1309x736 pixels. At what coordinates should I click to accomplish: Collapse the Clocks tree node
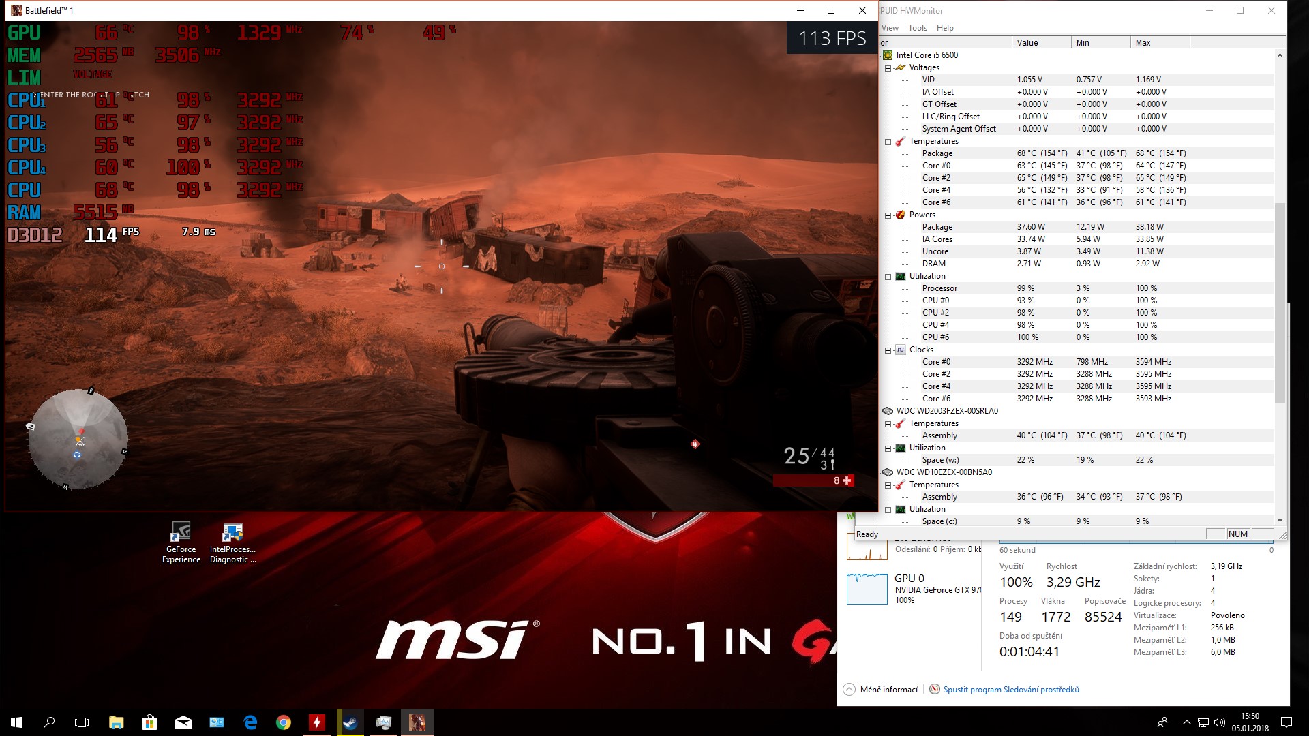[888, 350]
